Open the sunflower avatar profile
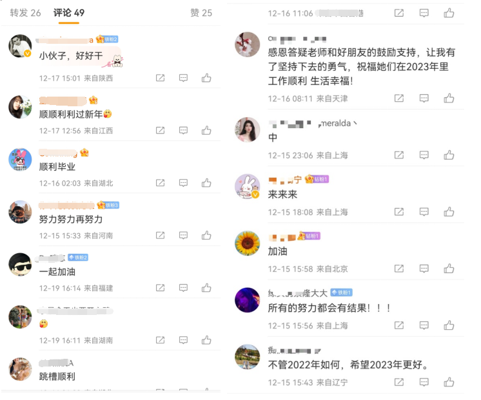This screenshot has width=481, height=400. pyautogui.click(x=247, y=243)
